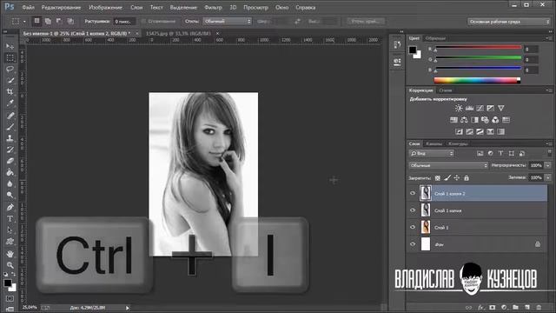The width and height of the screenshot is (556, 313).
Task: Select the Pen tool
Action: click(10, 207)
